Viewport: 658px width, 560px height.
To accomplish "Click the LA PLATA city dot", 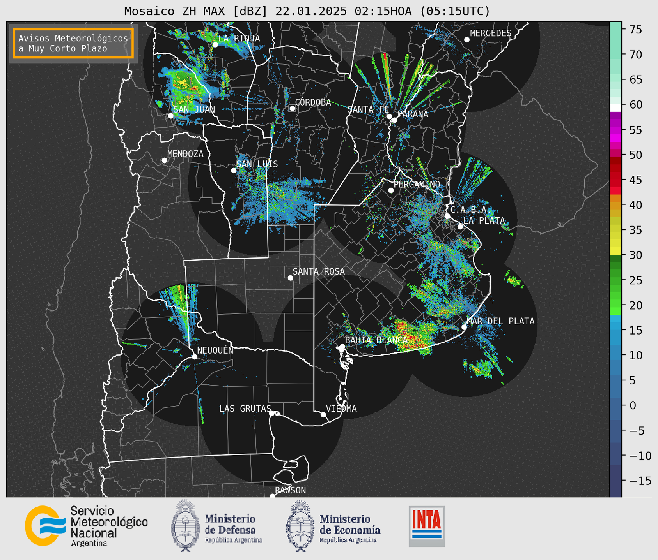I will (x=460, y=227).
